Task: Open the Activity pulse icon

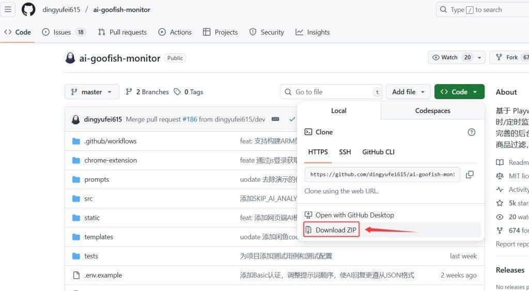Action: pyautogui.click(x=500, y=189)
